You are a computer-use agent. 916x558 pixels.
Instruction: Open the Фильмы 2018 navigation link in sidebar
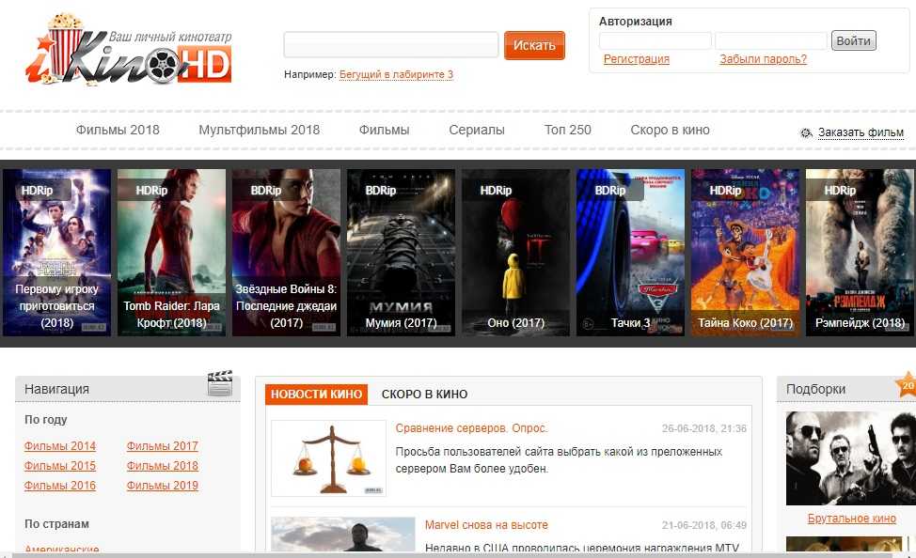[163, 466]
